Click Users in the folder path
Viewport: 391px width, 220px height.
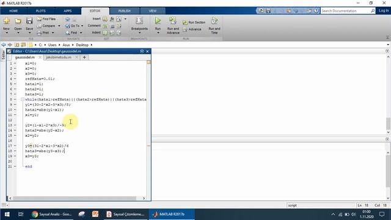[x=52, y=45]
